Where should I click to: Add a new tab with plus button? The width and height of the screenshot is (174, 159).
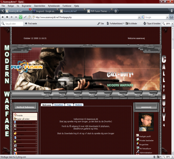[116, 11]
